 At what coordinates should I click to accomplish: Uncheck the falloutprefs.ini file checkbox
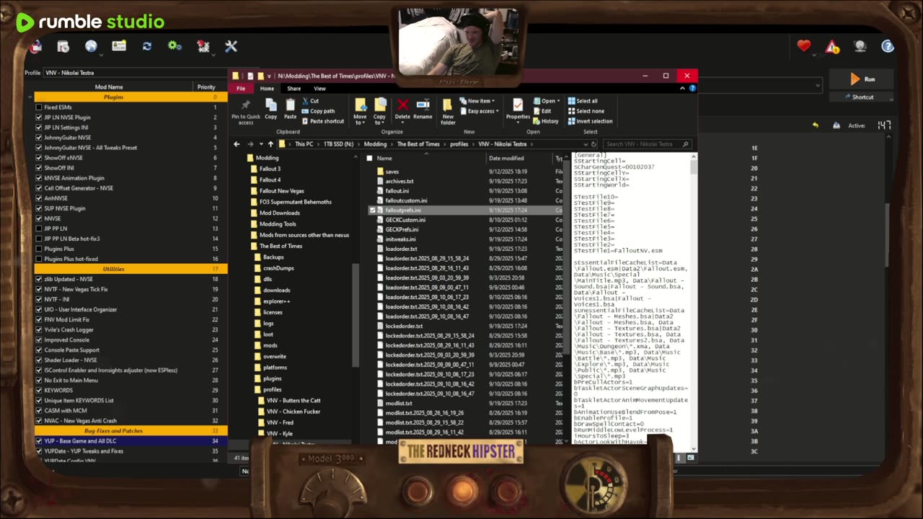pyautogui.click(x=372, y=210)
